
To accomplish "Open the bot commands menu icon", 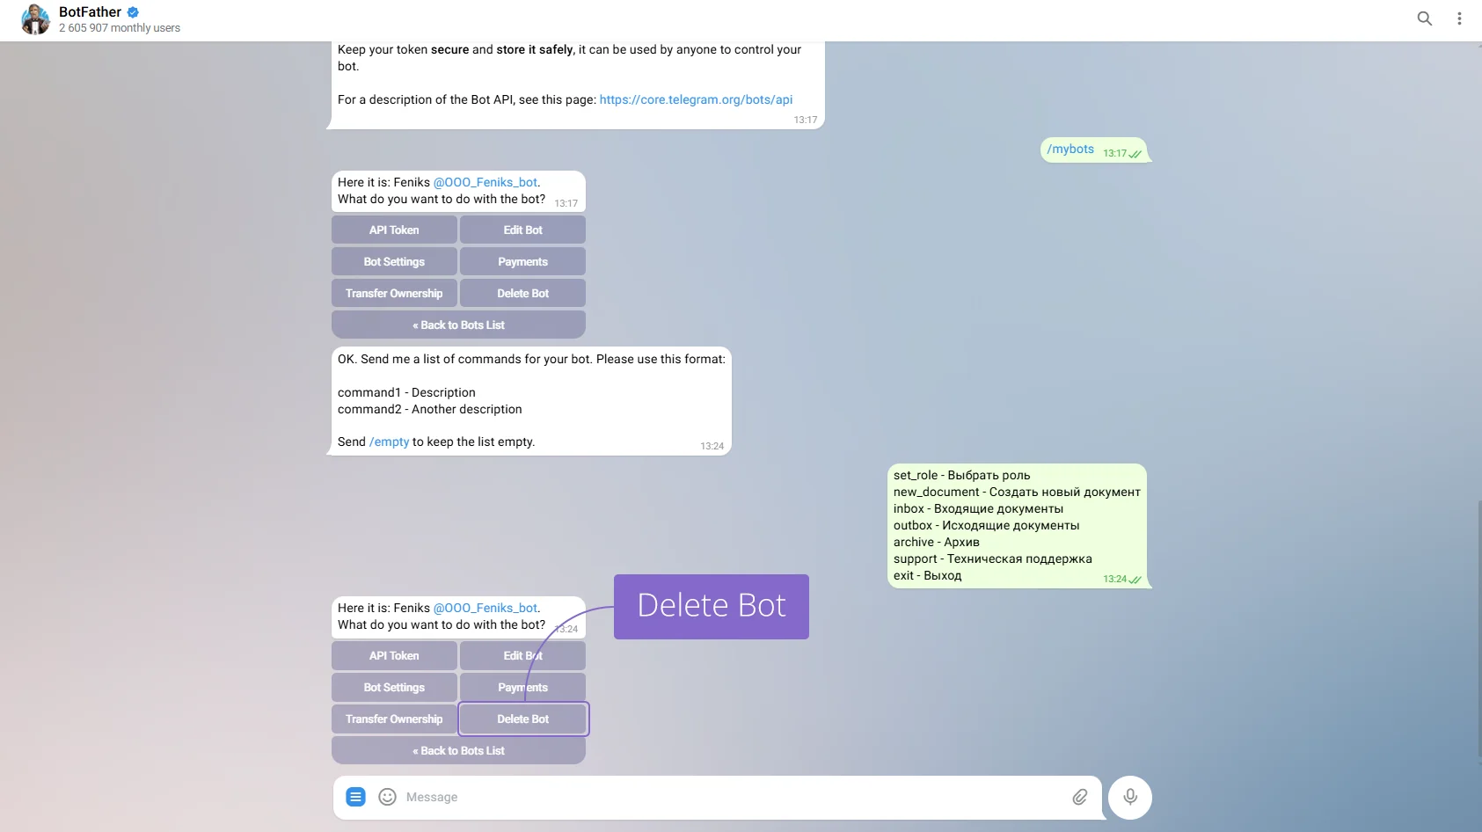I will (x=355, y=797).
